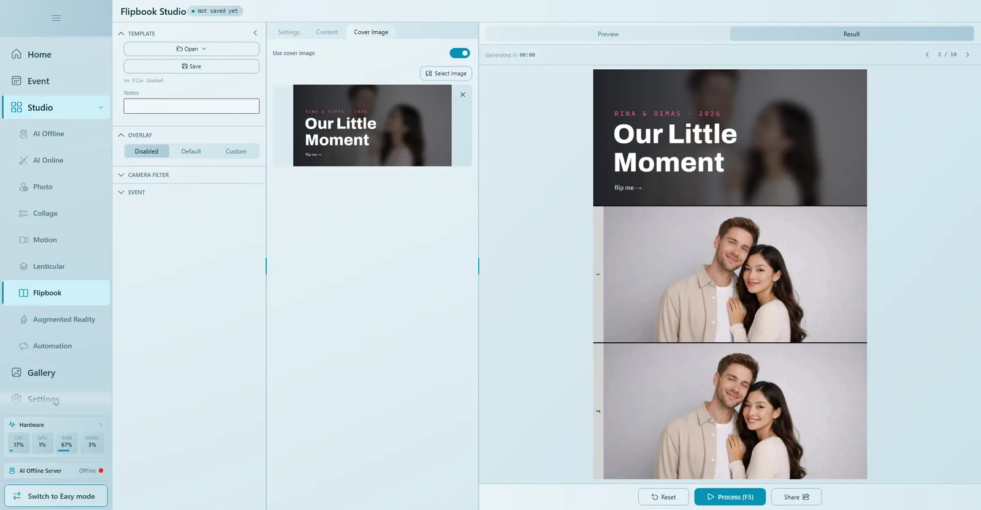The height and width of the screenshot is (510, 981).
Task: Set overlay to Disabled
Action: pos(147,151)
